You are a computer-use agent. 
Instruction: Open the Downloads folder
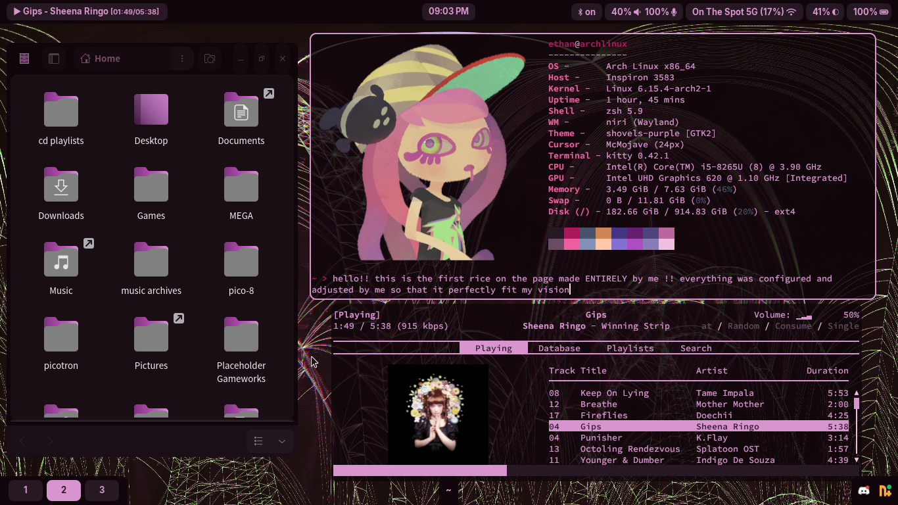pos(61,194)
